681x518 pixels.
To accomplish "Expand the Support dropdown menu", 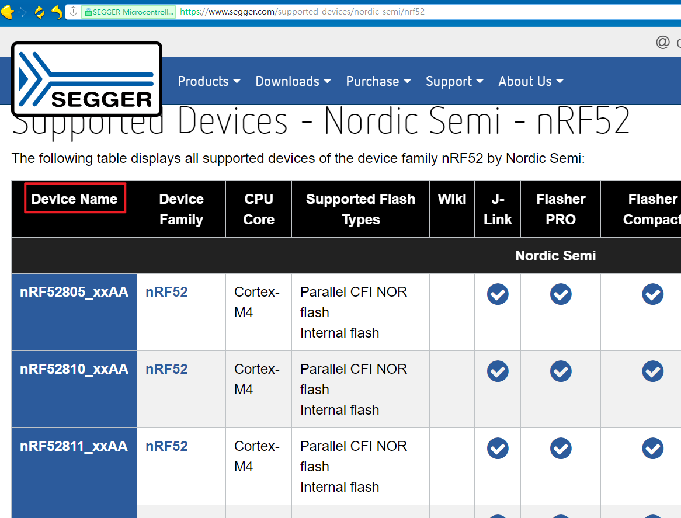I will click(454, 81).
